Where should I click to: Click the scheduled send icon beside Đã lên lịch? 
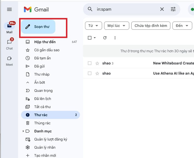[x=28, y=99]
